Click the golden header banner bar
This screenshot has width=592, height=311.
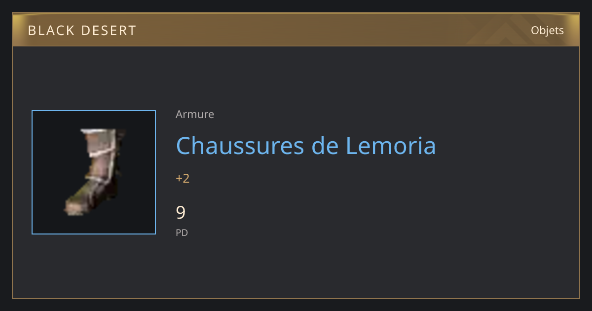tap(296, 30)
